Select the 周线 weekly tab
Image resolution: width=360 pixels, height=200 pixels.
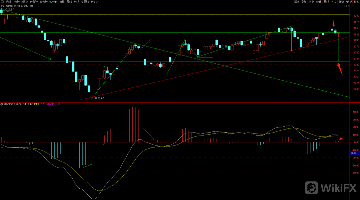point(69,2)
